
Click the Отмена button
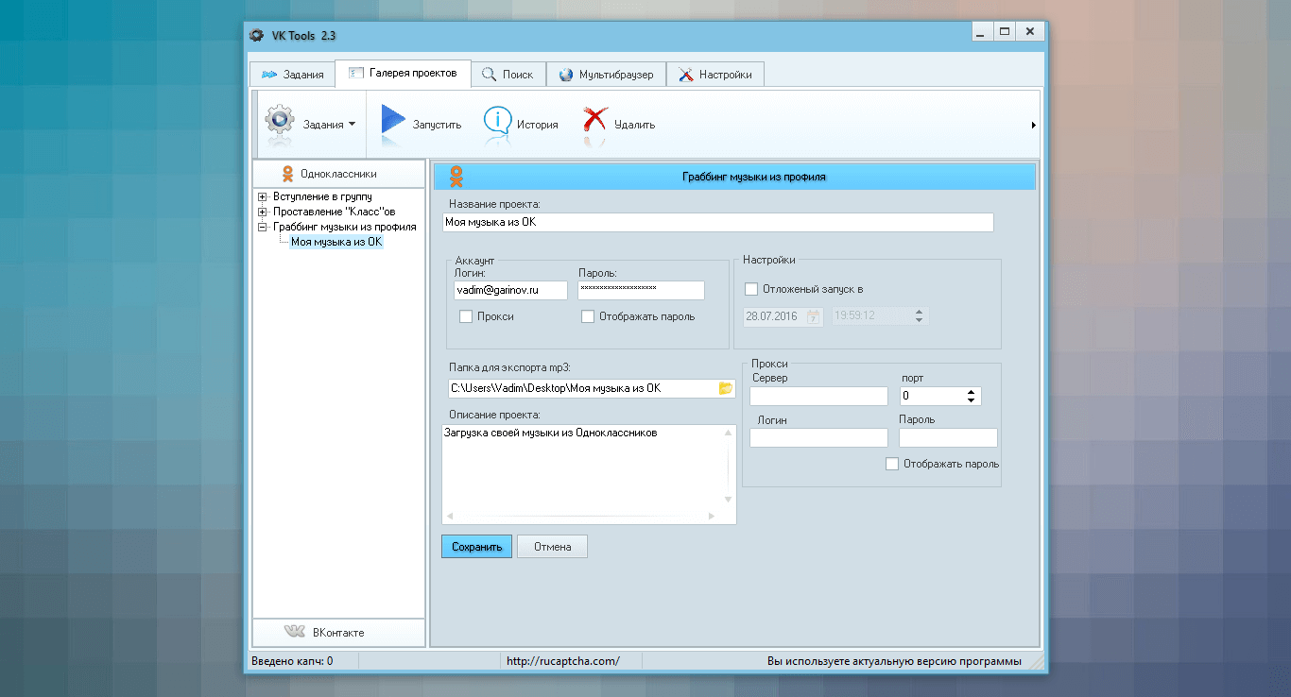tap(552, 547)
